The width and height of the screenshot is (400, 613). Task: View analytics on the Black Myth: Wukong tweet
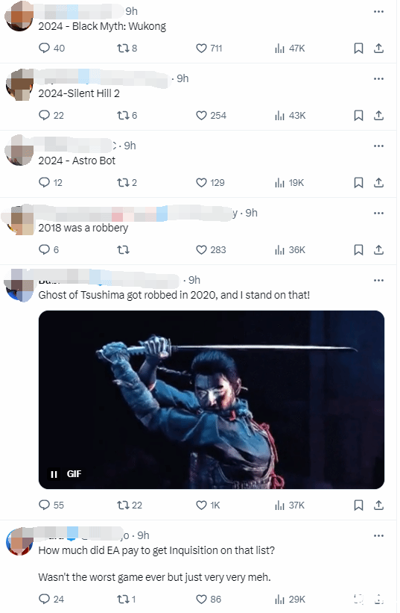click(x=279, y=48)
